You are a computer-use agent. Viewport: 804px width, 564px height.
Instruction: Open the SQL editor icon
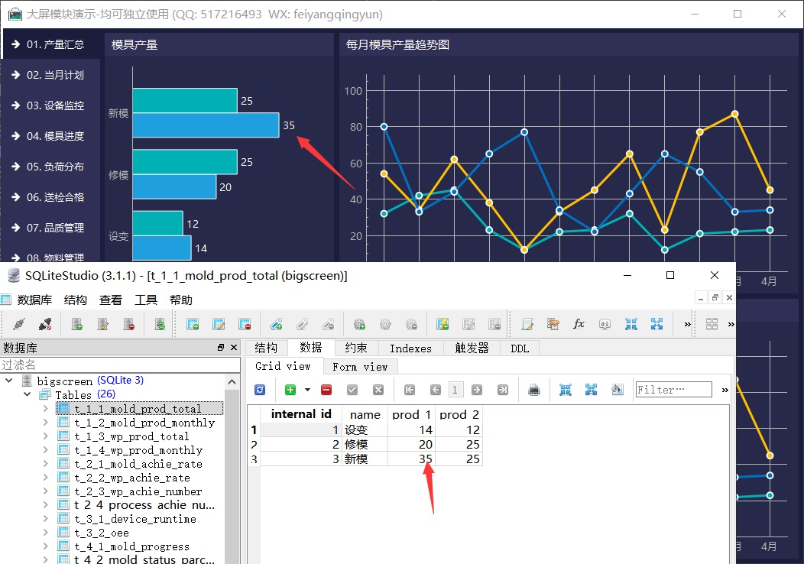[527, 324]
